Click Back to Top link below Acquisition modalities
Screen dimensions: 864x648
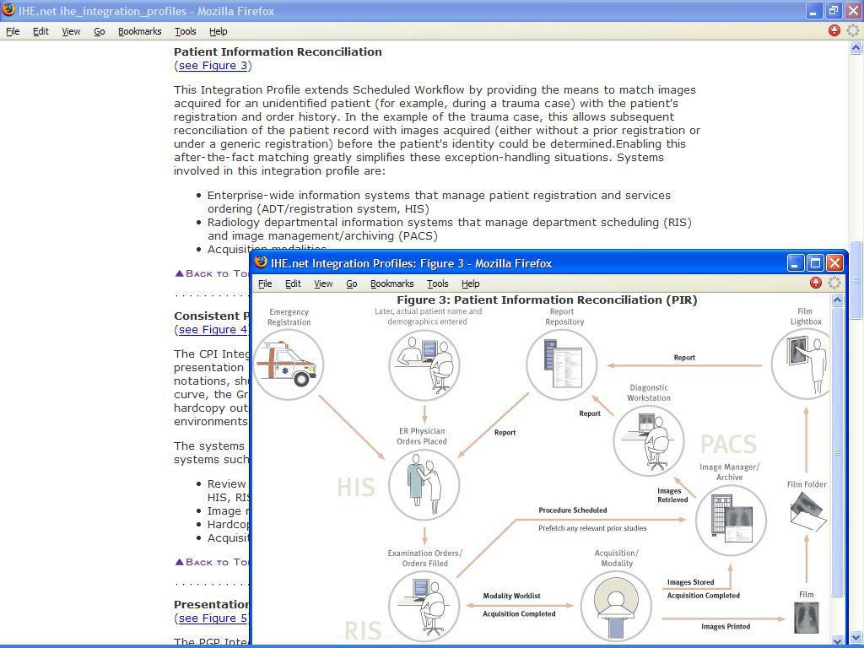point(212,273)
